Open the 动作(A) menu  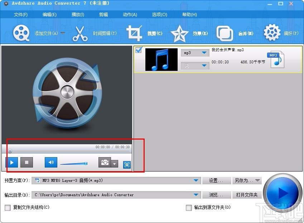(x=130, y=15)
